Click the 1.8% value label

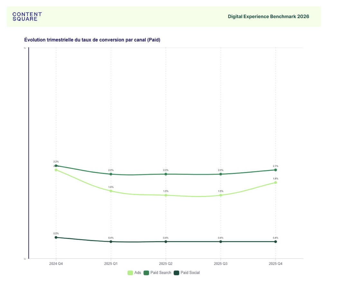[x=275, y=178]
